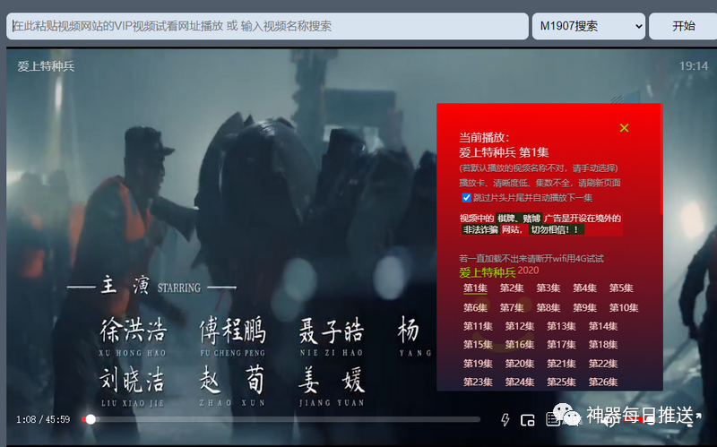This screenshot has width=717, height=447.
Task: Select episode 第4集
Action: click(585, 288)
